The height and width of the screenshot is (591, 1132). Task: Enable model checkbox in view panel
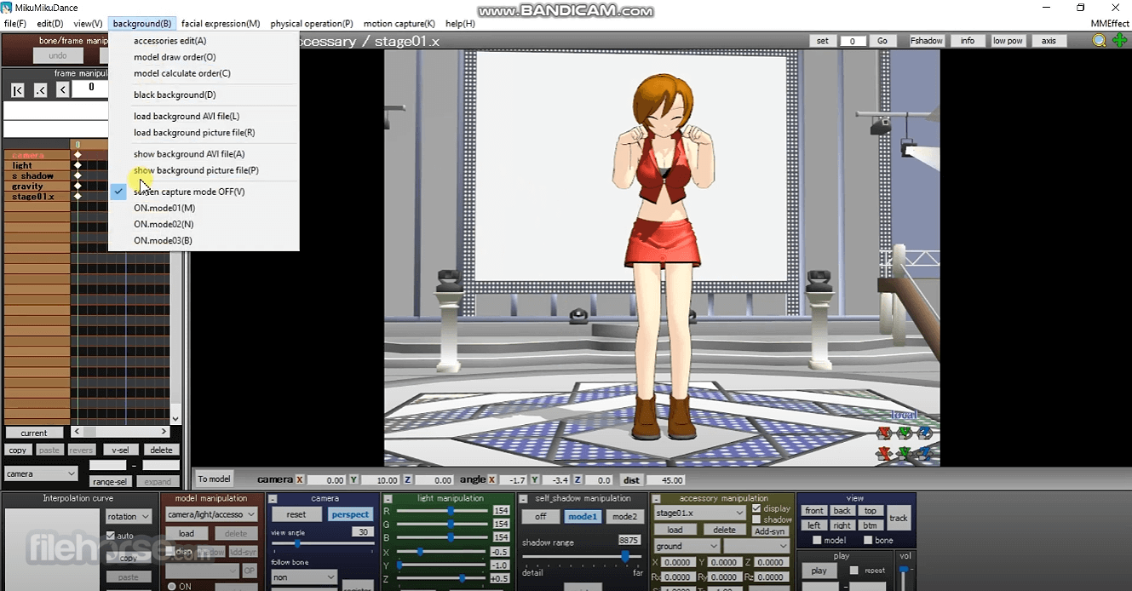(817, 540)
